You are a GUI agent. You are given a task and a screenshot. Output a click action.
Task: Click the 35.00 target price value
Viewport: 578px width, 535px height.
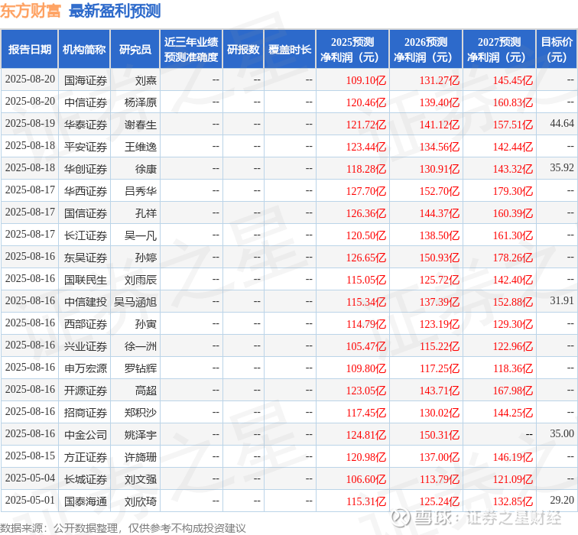(x=562, y=433)
